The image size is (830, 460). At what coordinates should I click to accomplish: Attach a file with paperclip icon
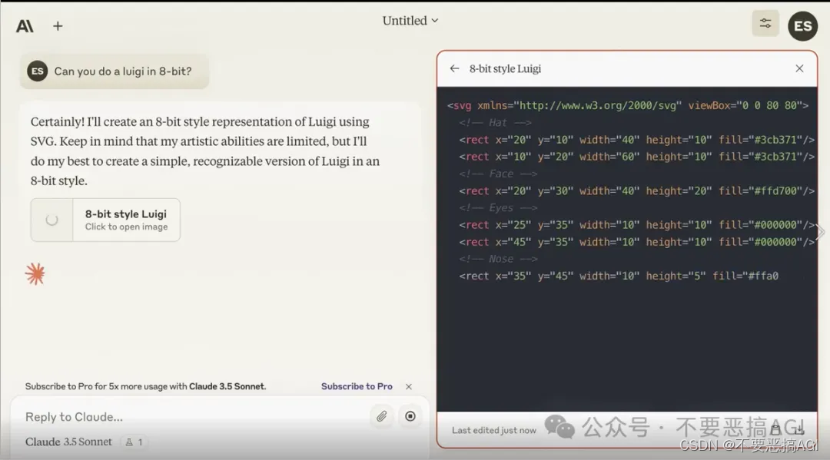pos(382,417)
